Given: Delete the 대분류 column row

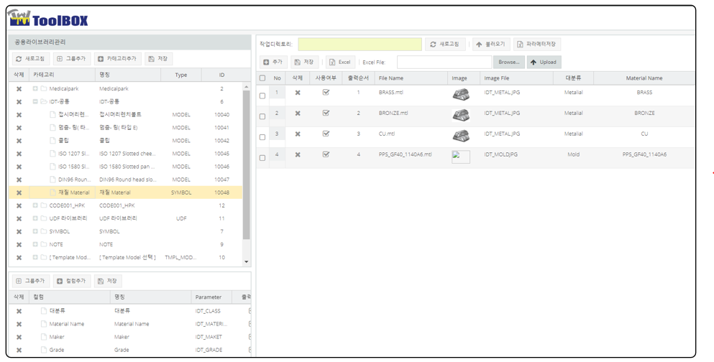Looking at the screenshot, I should coord(19,312).
